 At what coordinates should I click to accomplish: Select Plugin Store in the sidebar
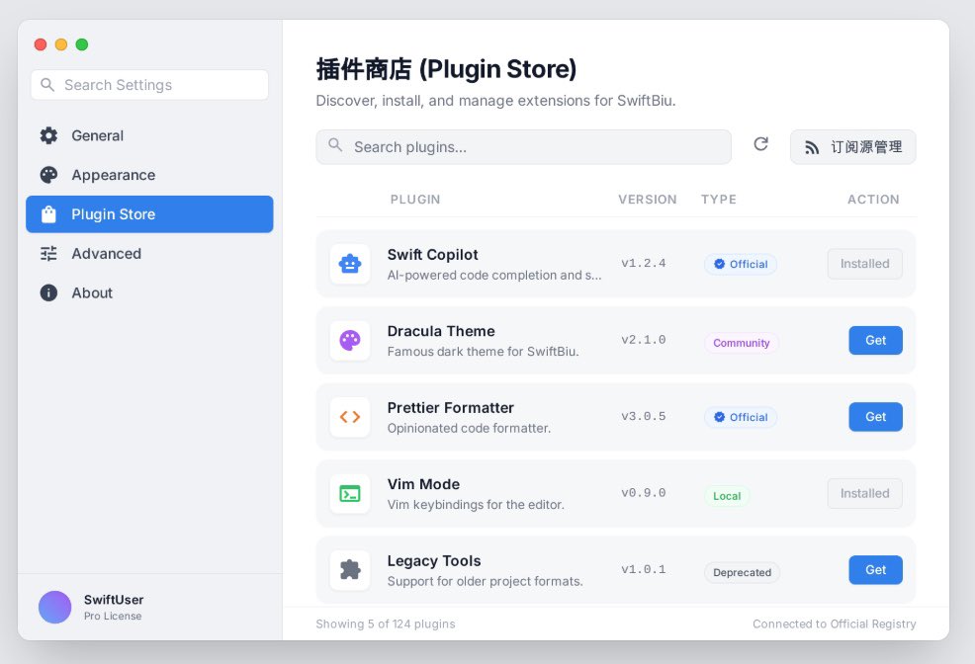(x=149, y=214)
